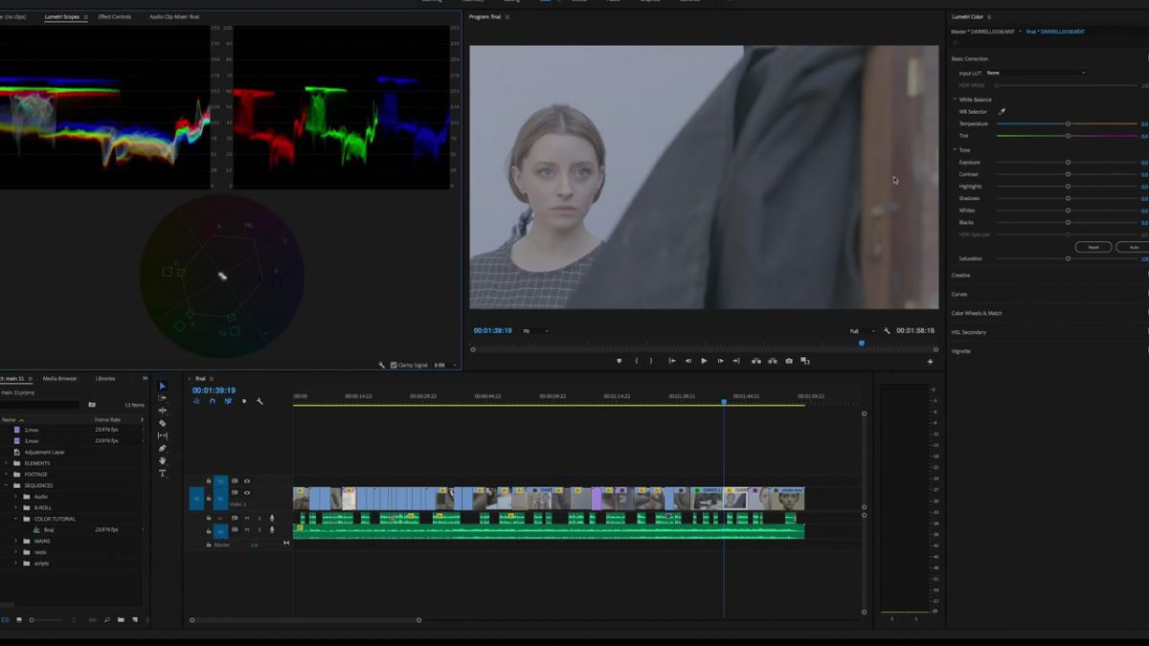The width and height of the screenshot is (1149, 646).
Task: Activate the WB Selector eyedropper
Action: [1002, 110]
